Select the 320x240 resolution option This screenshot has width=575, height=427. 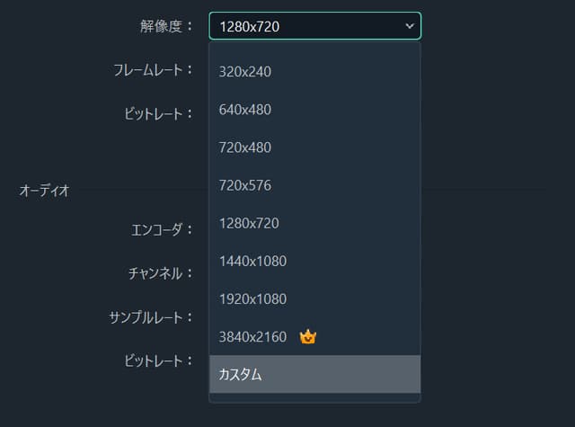coord(315,72)
